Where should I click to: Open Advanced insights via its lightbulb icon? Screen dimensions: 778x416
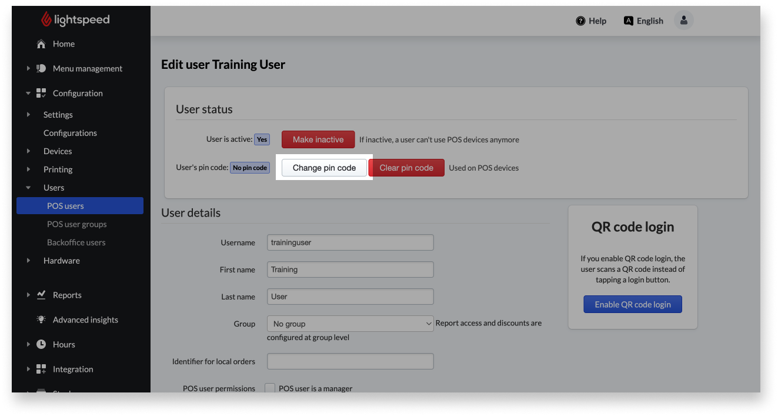[x=41, y=320]
